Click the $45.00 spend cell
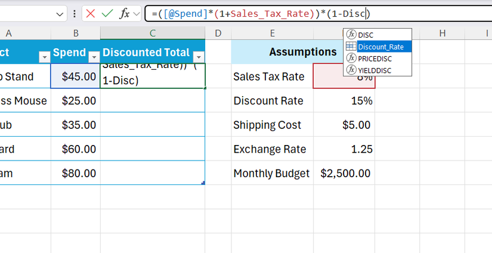This screenshot has height=253, width=492. click(76, 76)
